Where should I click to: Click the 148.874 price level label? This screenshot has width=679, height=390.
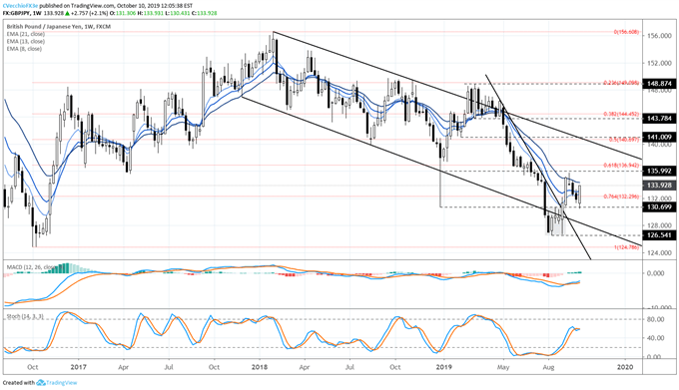point(659,84)
